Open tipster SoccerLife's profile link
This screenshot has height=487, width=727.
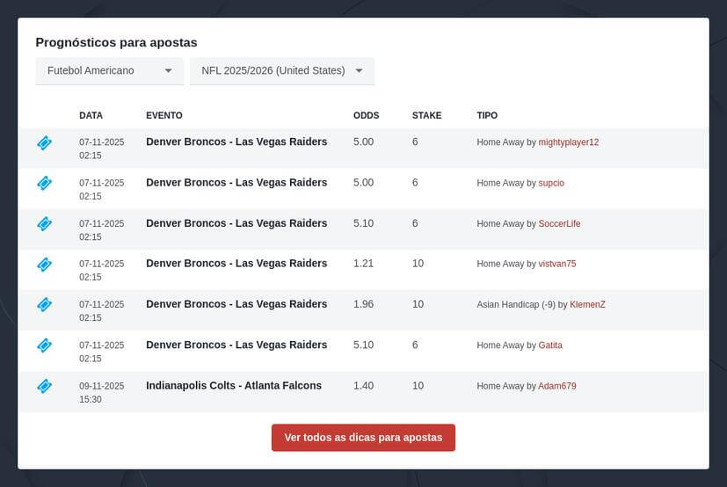559,223
